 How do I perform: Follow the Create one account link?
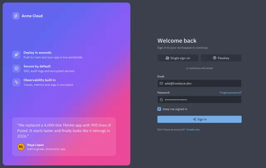193,129
